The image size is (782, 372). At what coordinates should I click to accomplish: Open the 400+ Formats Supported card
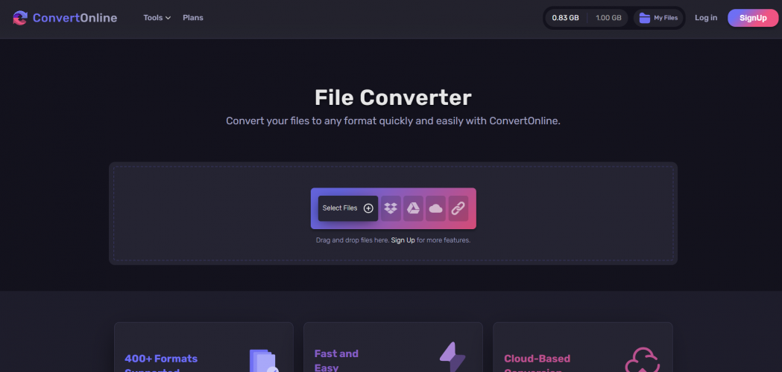tap(204, 347)
